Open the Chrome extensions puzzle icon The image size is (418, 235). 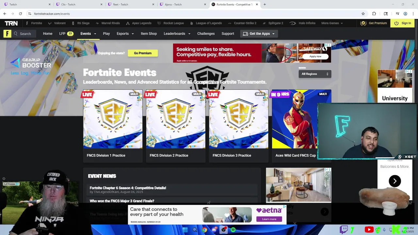click(x=374, y=14)
